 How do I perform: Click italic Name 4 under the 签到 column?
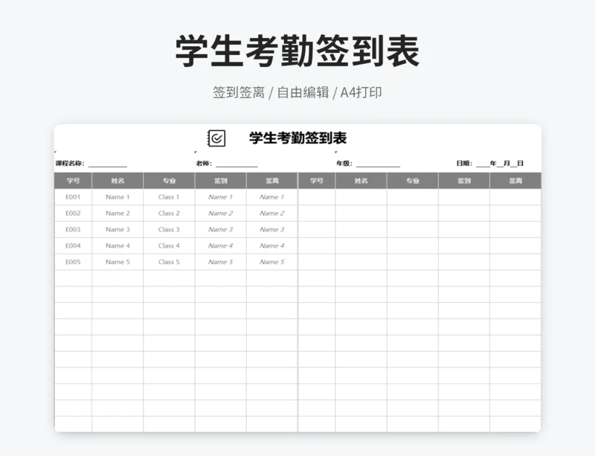pos(220,245)
